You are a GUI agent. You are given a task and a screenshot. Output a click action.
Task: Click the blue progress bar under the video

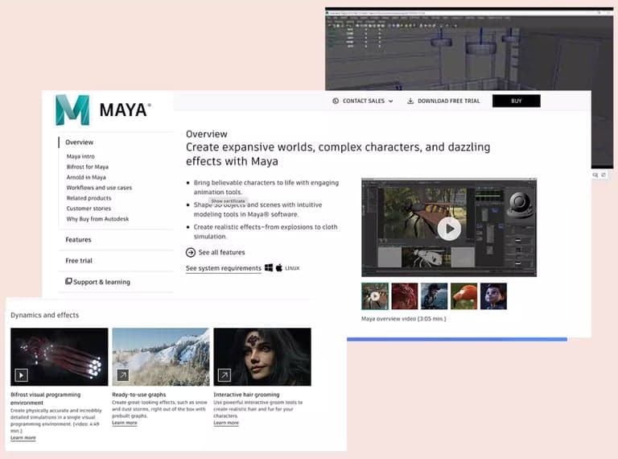pyautogui.click(x=457, y=339)
